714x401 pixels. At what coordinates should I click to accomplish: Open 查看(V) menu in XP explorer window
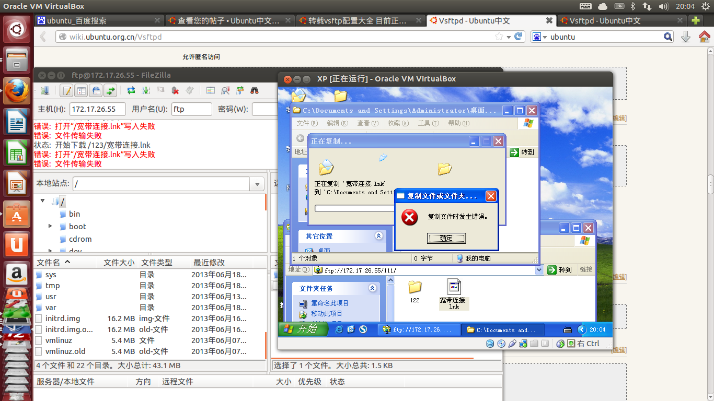pyautogui.click(x=368, y=123)
